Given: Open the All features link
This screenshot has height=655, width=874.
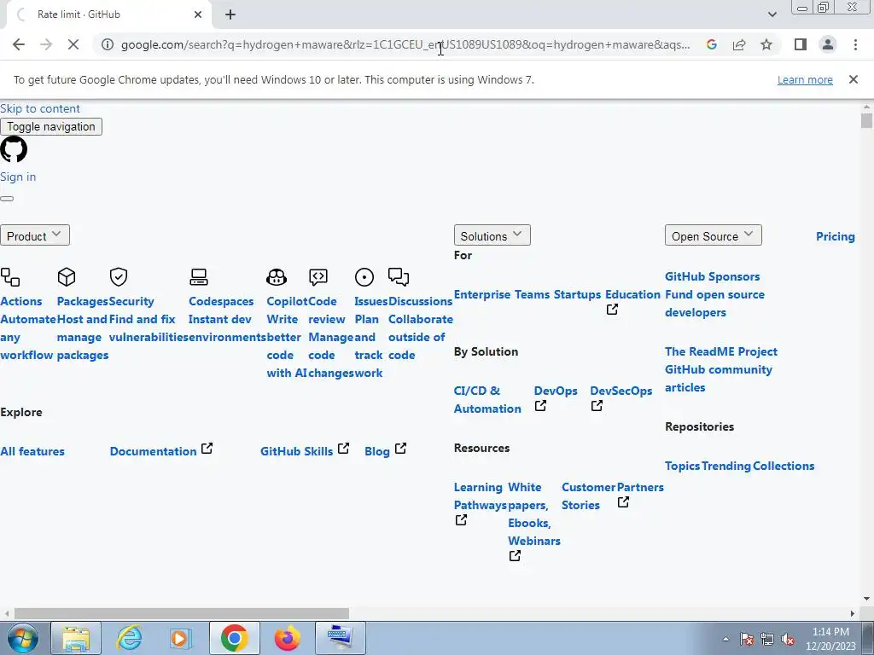Looking at the screenshot, I should pos(32,451).
